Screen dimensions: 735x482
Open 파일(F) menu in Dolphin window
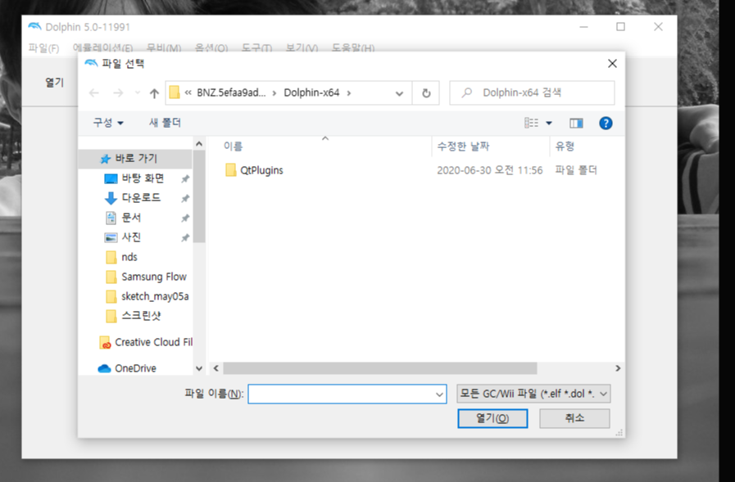point(43,48)
